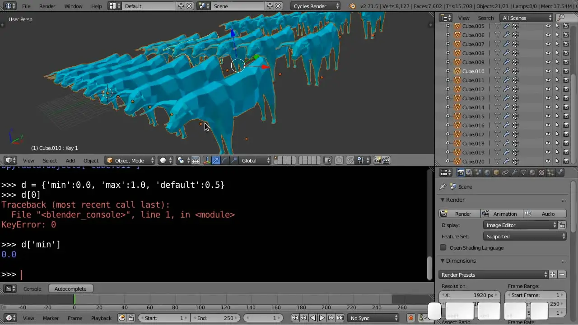Enable Open Shading Language checkbox
This screenshot has width=578, height=325.
[443, 247]
